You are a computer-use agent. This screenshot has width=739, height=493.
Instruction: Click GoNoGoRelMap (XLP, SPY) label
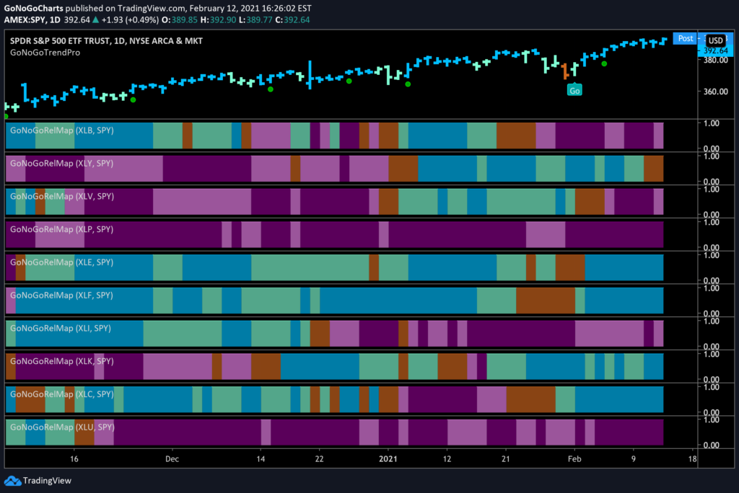(62, 229)
